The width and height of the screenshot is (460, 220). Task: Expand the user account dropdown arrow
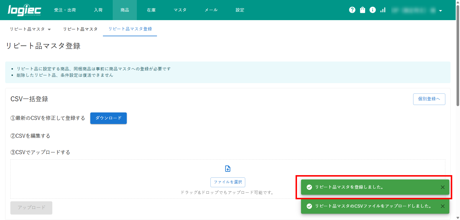[x=440, y=11]
